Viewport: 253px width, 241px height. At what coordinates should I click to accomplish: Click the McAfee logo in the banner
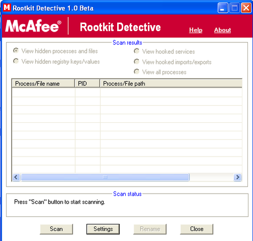[33, 26]
